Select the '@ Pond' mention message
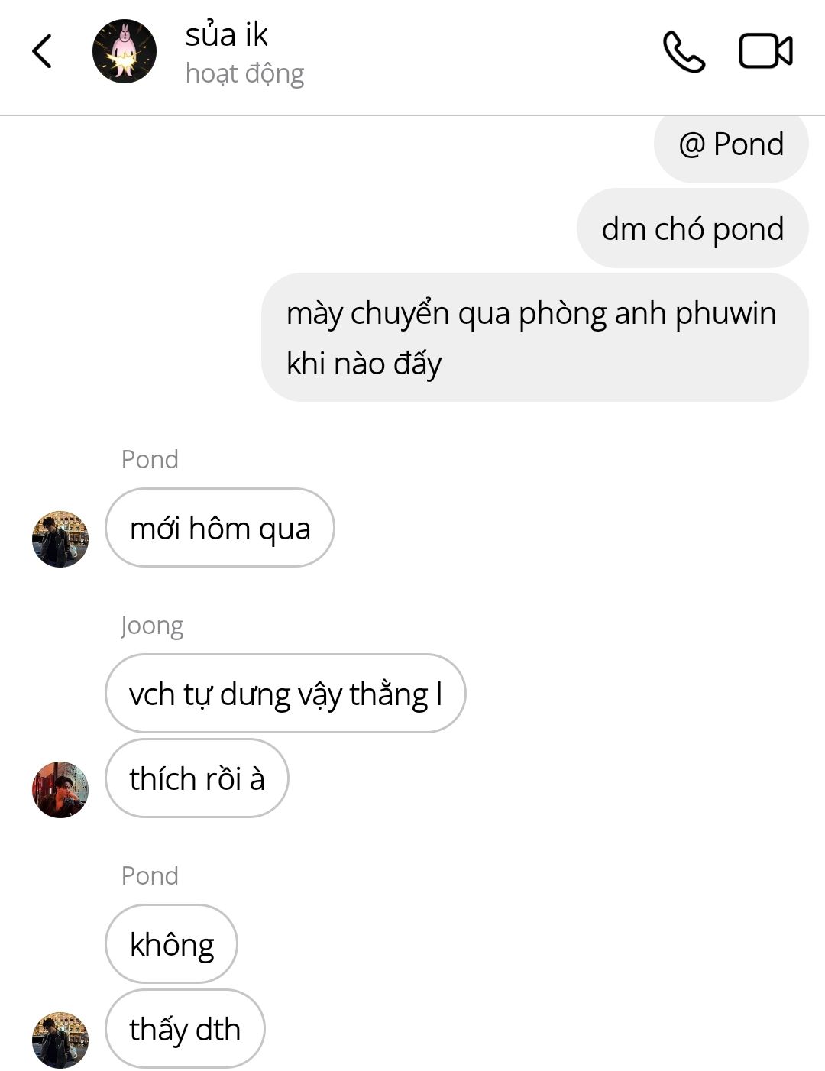The height and width of the screenshot is (1071, 825). click(731, 145)
